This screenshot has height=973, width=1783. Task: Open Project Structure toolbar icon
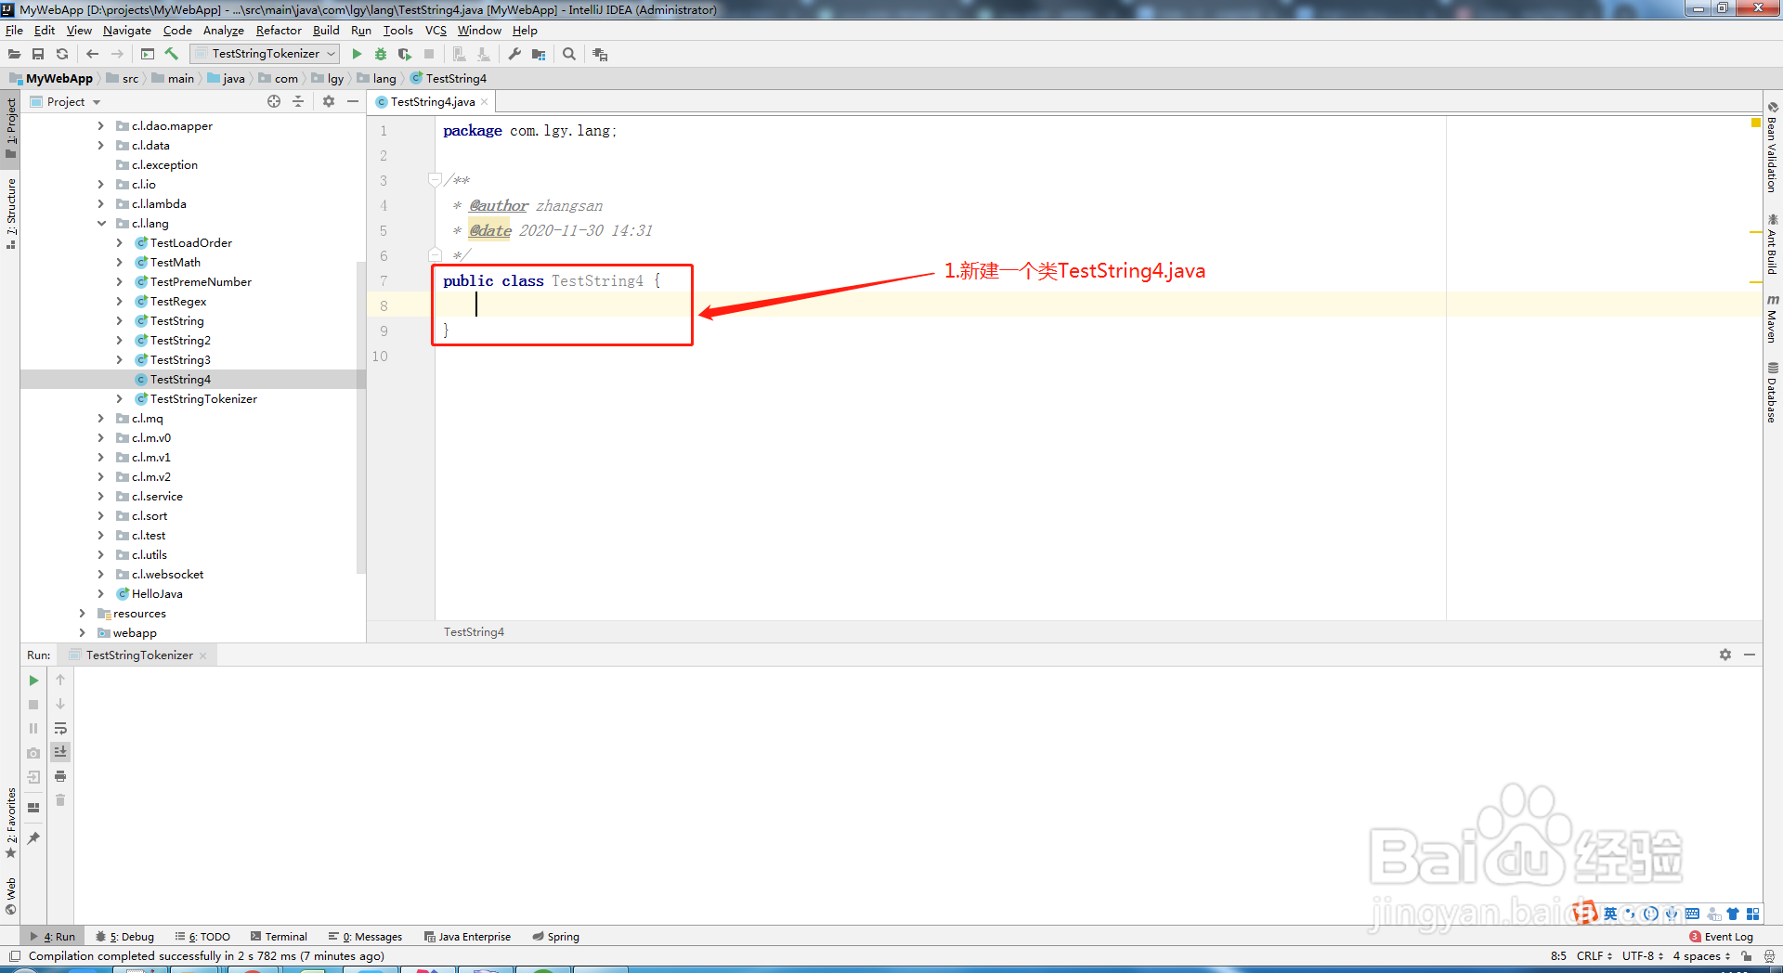[x=539, y=54]
